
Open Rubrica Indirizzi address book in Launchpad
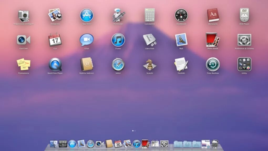click(x=87, y=64)
